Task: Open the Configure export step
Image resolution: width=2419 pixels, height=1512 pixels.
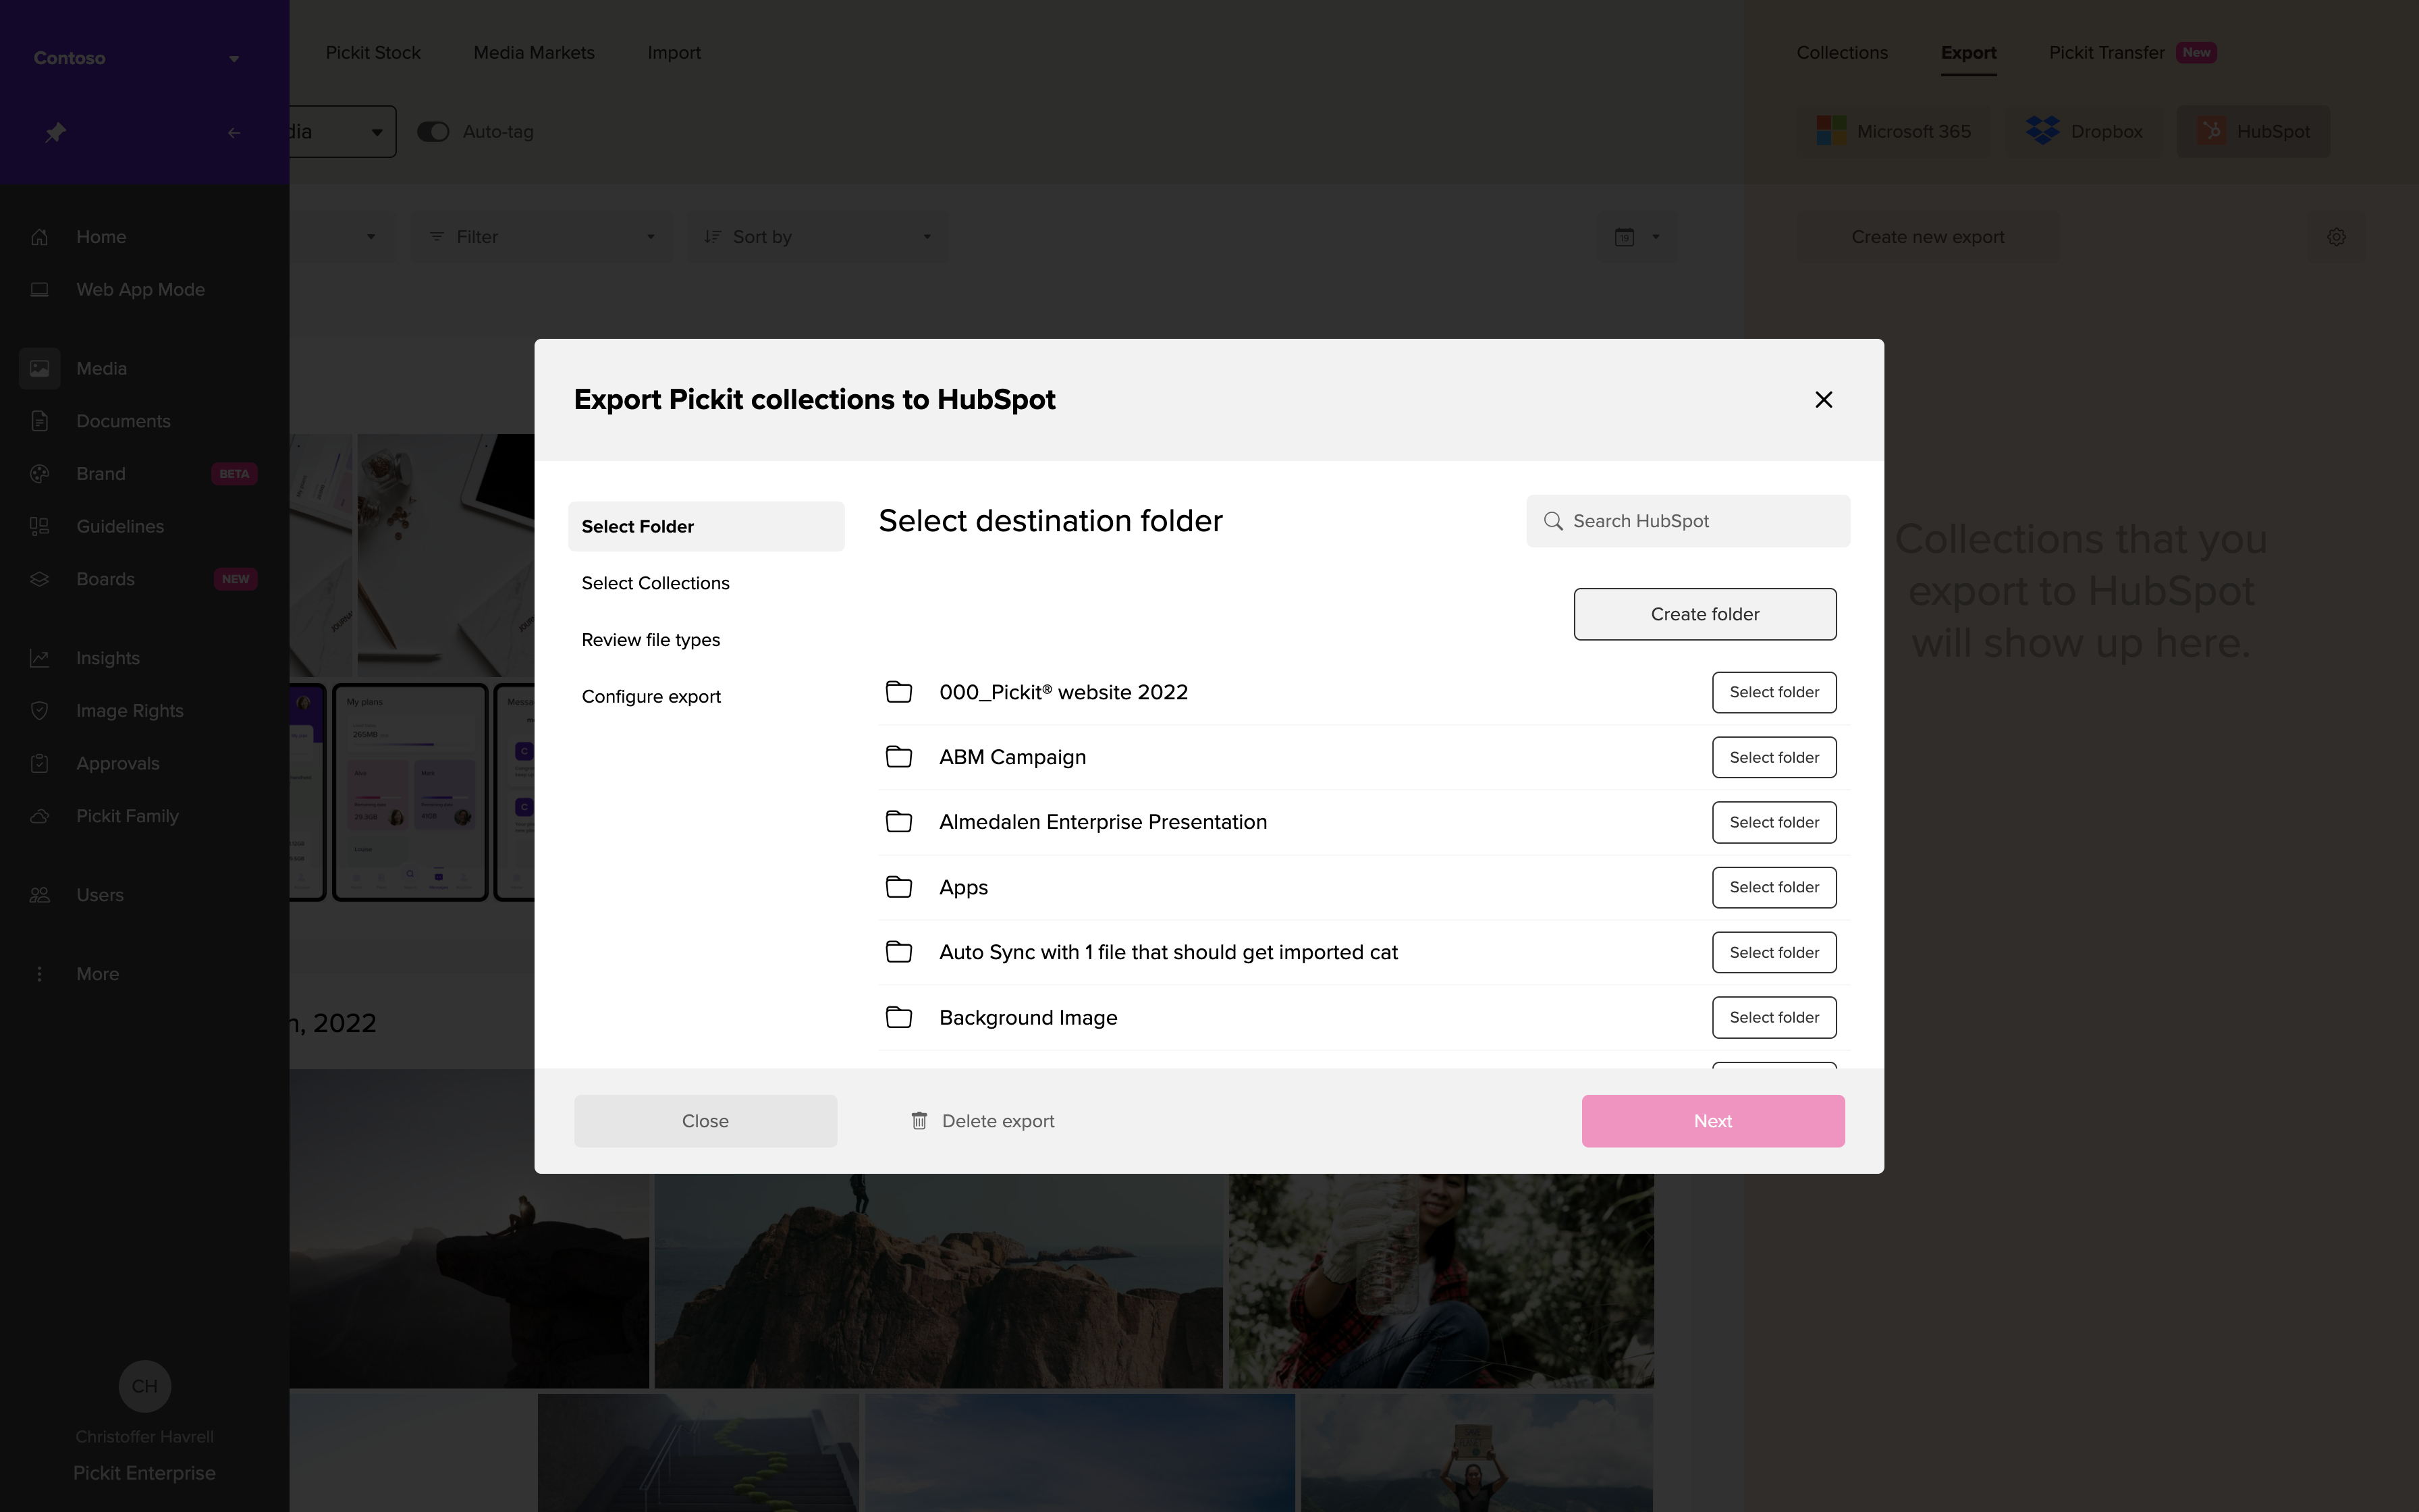Action: pyautogui.click(x=651, y=696)
